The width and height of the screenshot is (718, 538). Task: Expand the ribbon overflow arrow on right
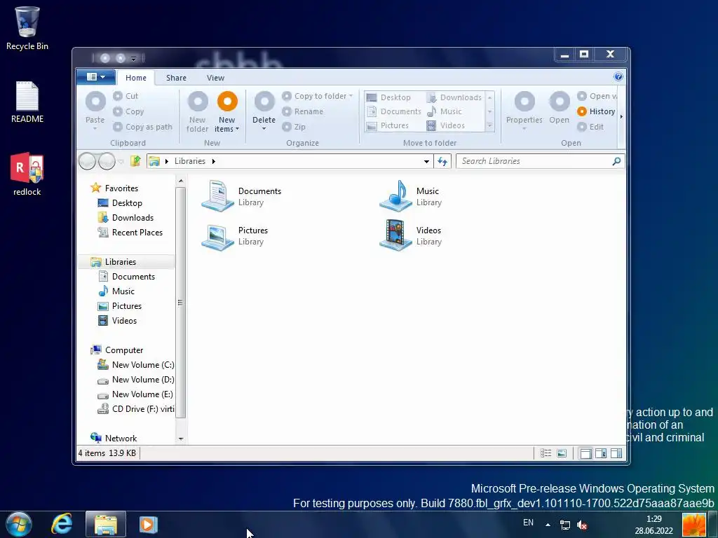(621, 117)
